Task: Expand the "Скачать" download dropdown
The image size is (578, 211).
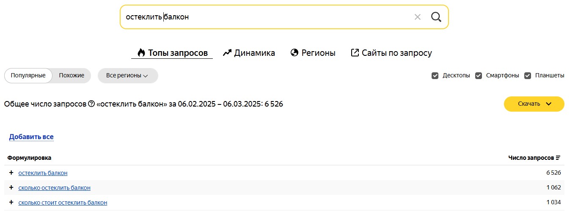Action: [x=534, y=104]
